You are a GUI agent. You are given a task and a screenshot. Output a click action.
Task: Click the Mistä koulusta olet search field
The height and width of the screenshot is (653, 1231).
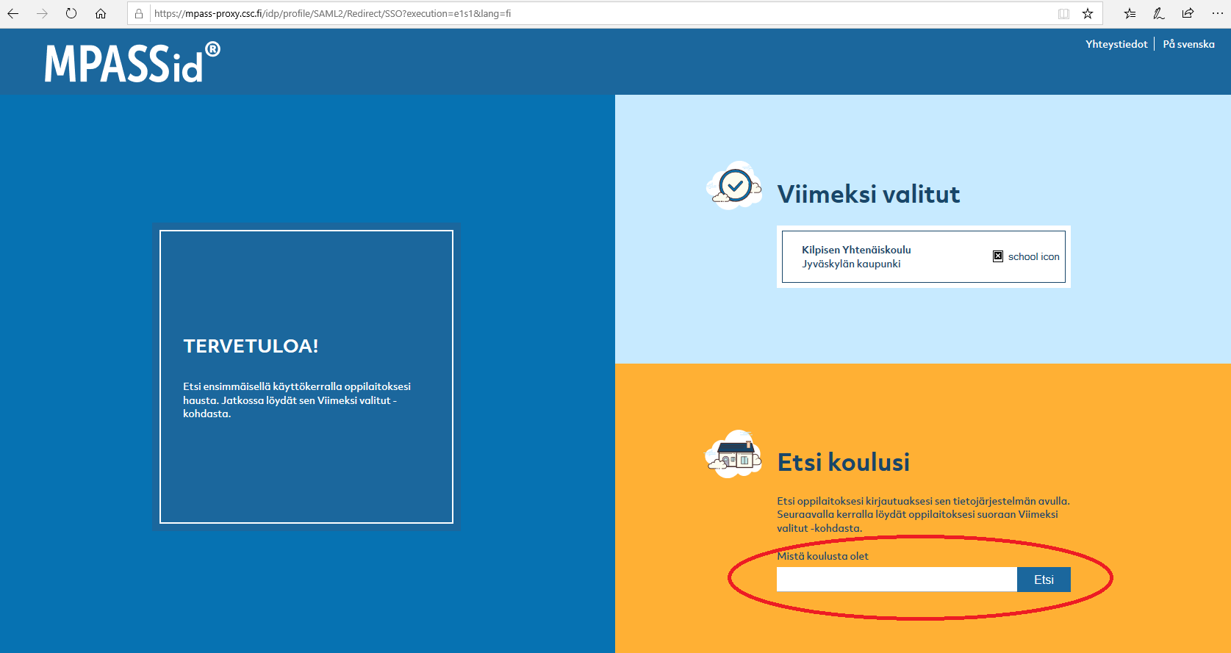(x=897, y=580)
